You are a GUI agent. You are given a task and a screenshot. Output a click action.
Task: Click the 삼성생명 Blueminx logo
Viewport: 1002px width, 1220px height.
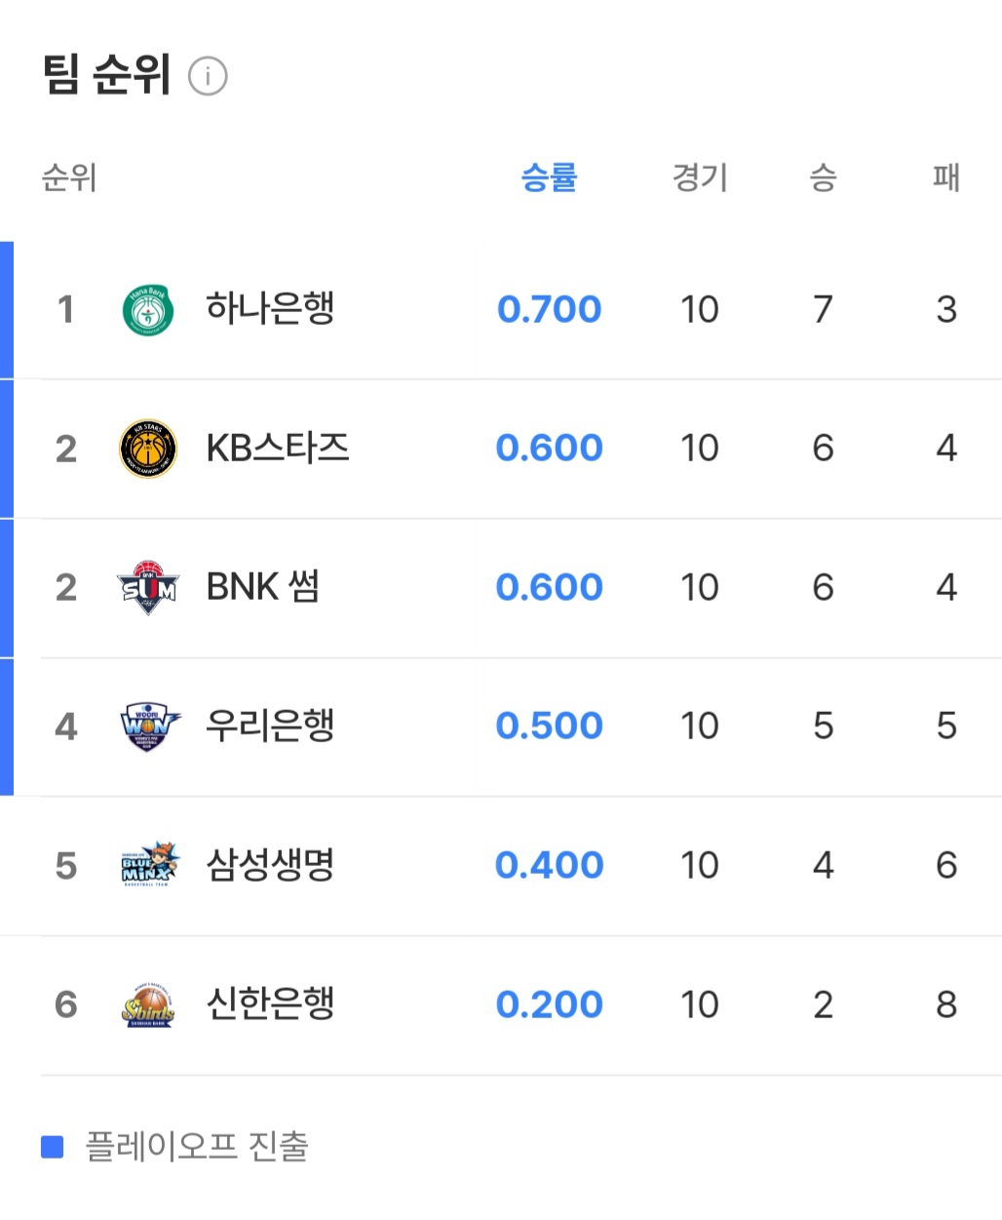[x=148, y=865]
